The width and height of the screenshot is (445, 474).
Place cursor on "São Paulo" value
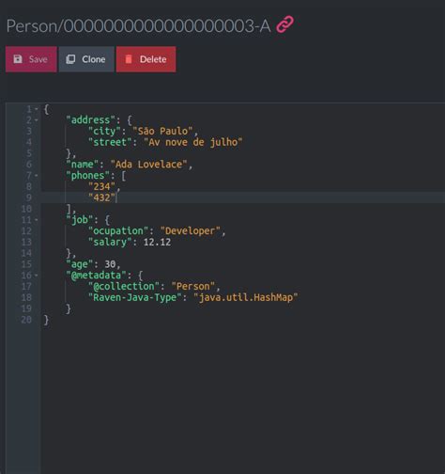click(162, 131)
